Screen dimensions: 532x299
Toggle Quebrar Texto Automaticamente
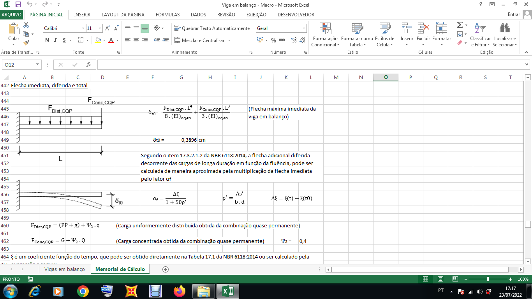[x=212, y=28]
